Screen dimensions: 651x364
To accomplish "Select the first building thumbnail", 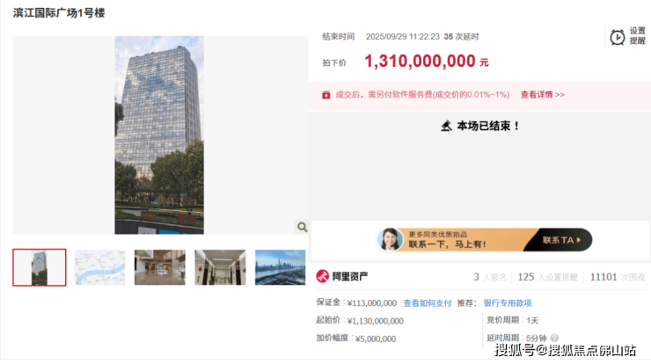I will [x=40, y=267].
